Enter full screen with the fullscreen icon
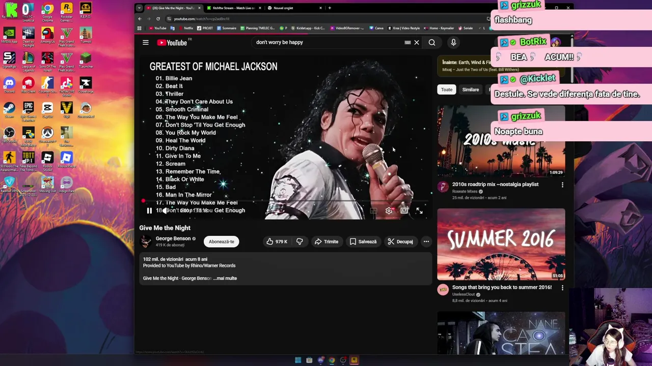This screenshot has height=366, width=652. pos(419,210)
